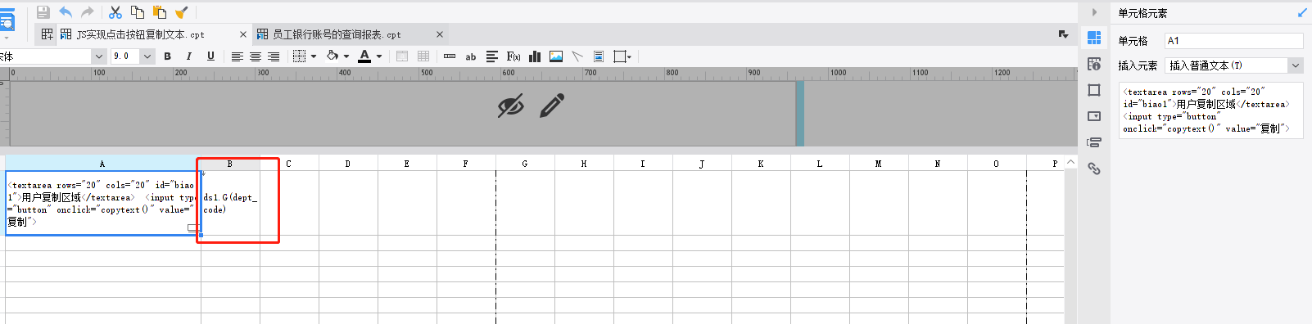Screen dimensions: 1312x324
Task: Select cell A1 containing textarea code
Action: pos(102,203)
